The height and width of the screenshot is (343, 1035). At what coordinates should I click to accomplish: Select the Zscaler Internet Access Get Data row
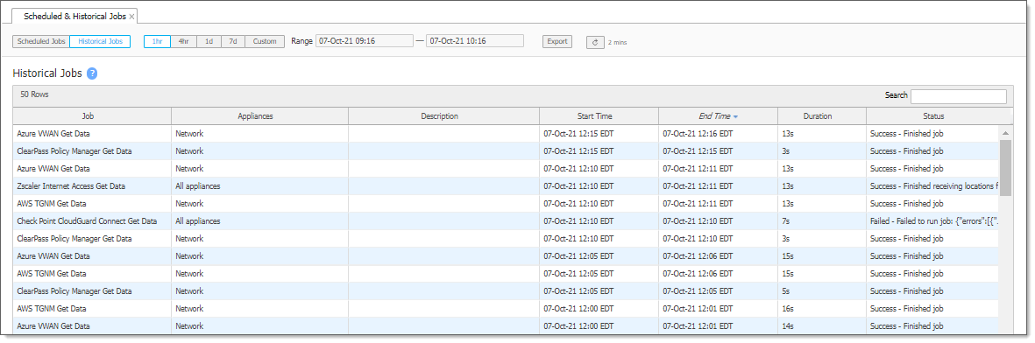pos(507,186)
